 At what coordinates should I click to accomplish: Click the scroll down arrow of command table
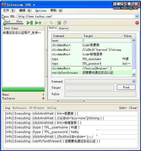pyautogui.click(x=134, y=74)
